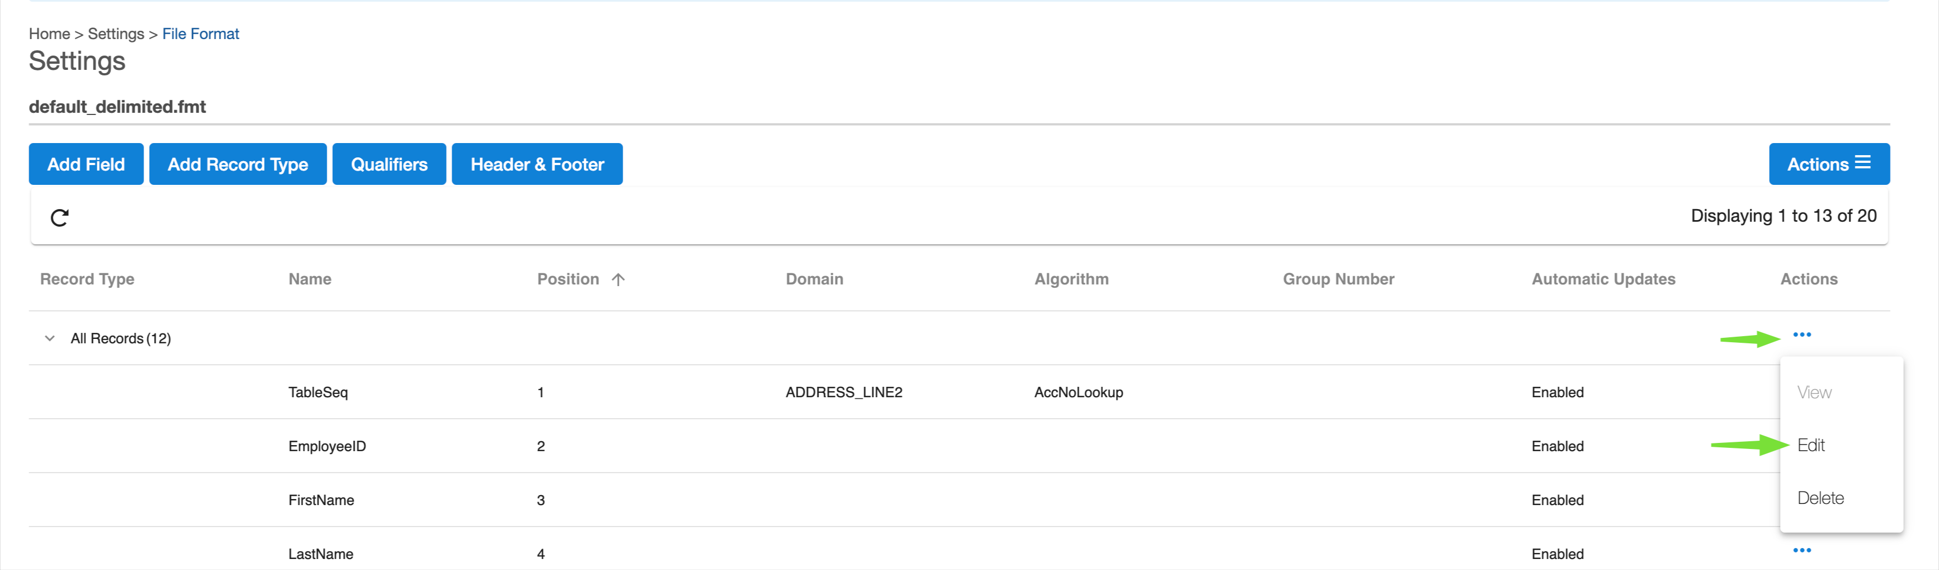
Task: Select Edit from the context menu
Action: (x=1810, y=445)
